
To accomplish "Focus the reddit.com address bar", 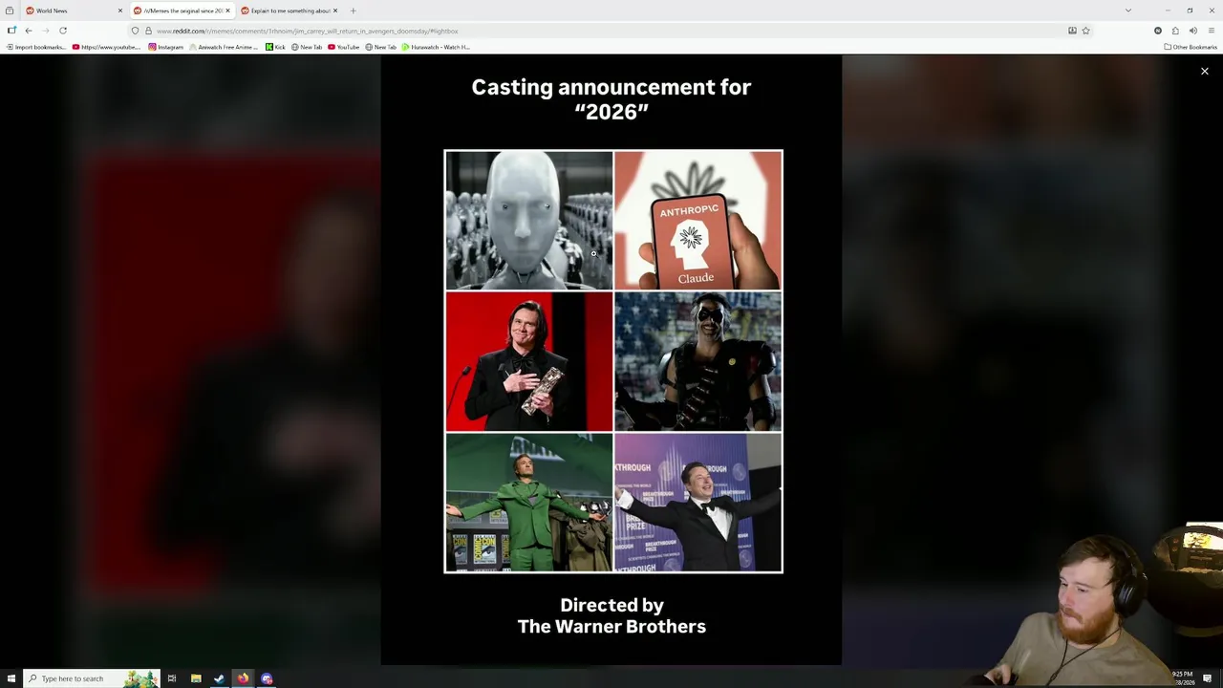I will click(611, 31).
